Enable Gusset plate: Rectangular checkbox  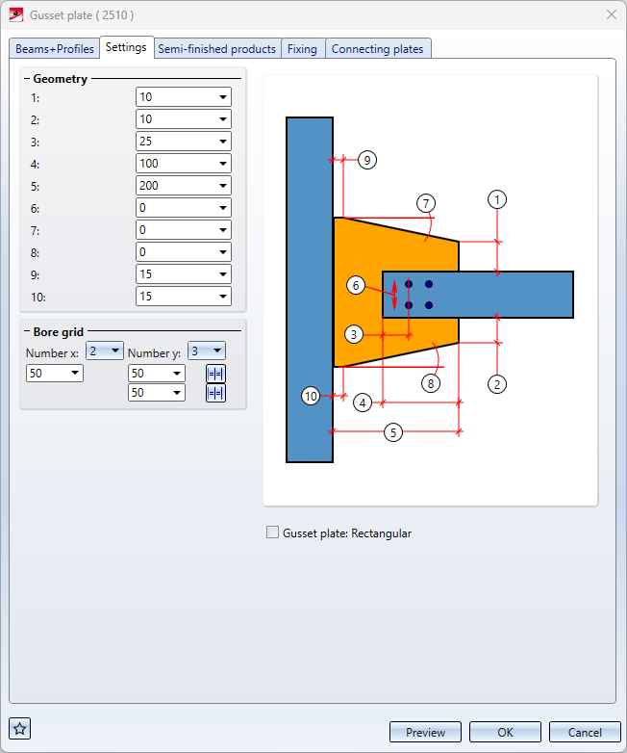point(272,532)
